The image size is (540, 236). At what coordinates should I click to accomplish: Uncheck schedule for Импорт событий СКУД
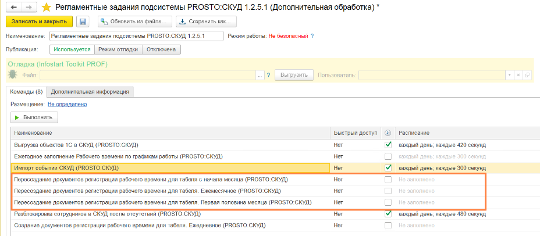pos(388,168)
